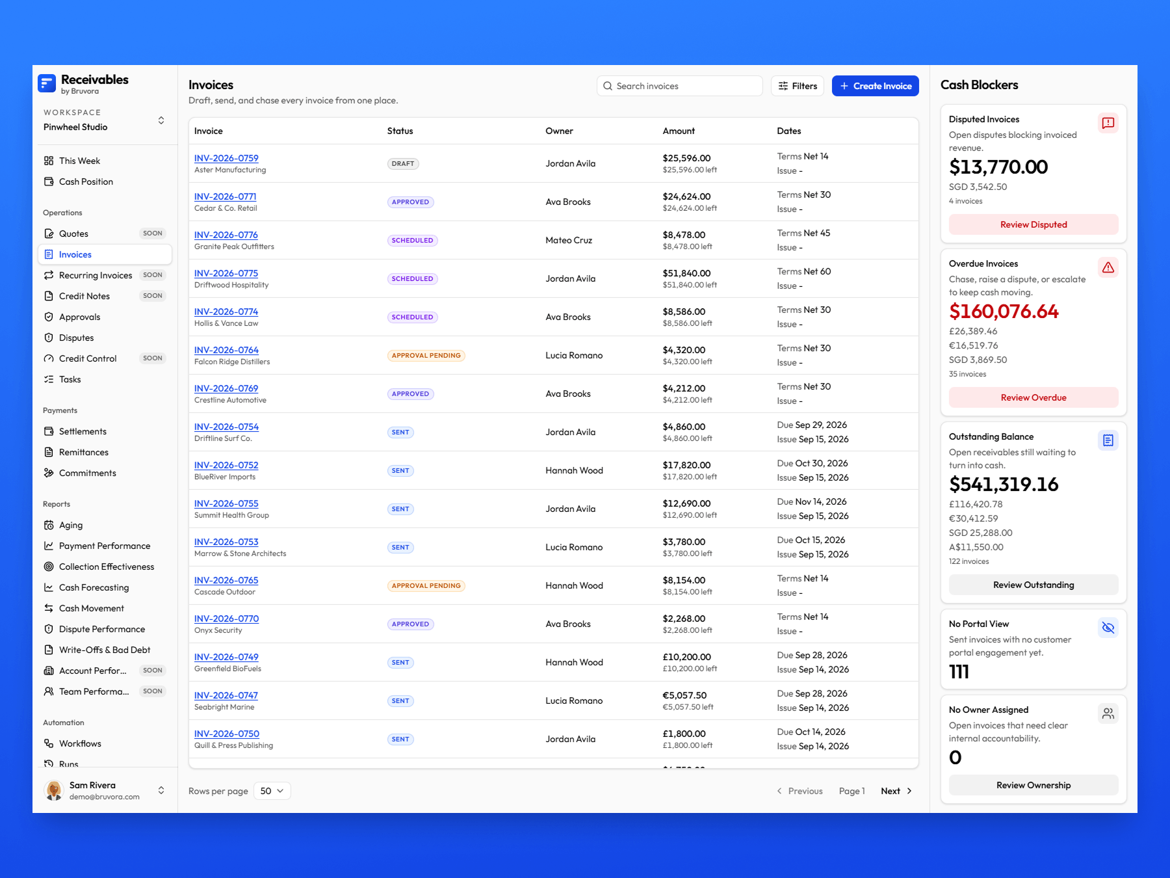Click the Status column header
This screenshot has width=1170, height=878.
(400, 131)
